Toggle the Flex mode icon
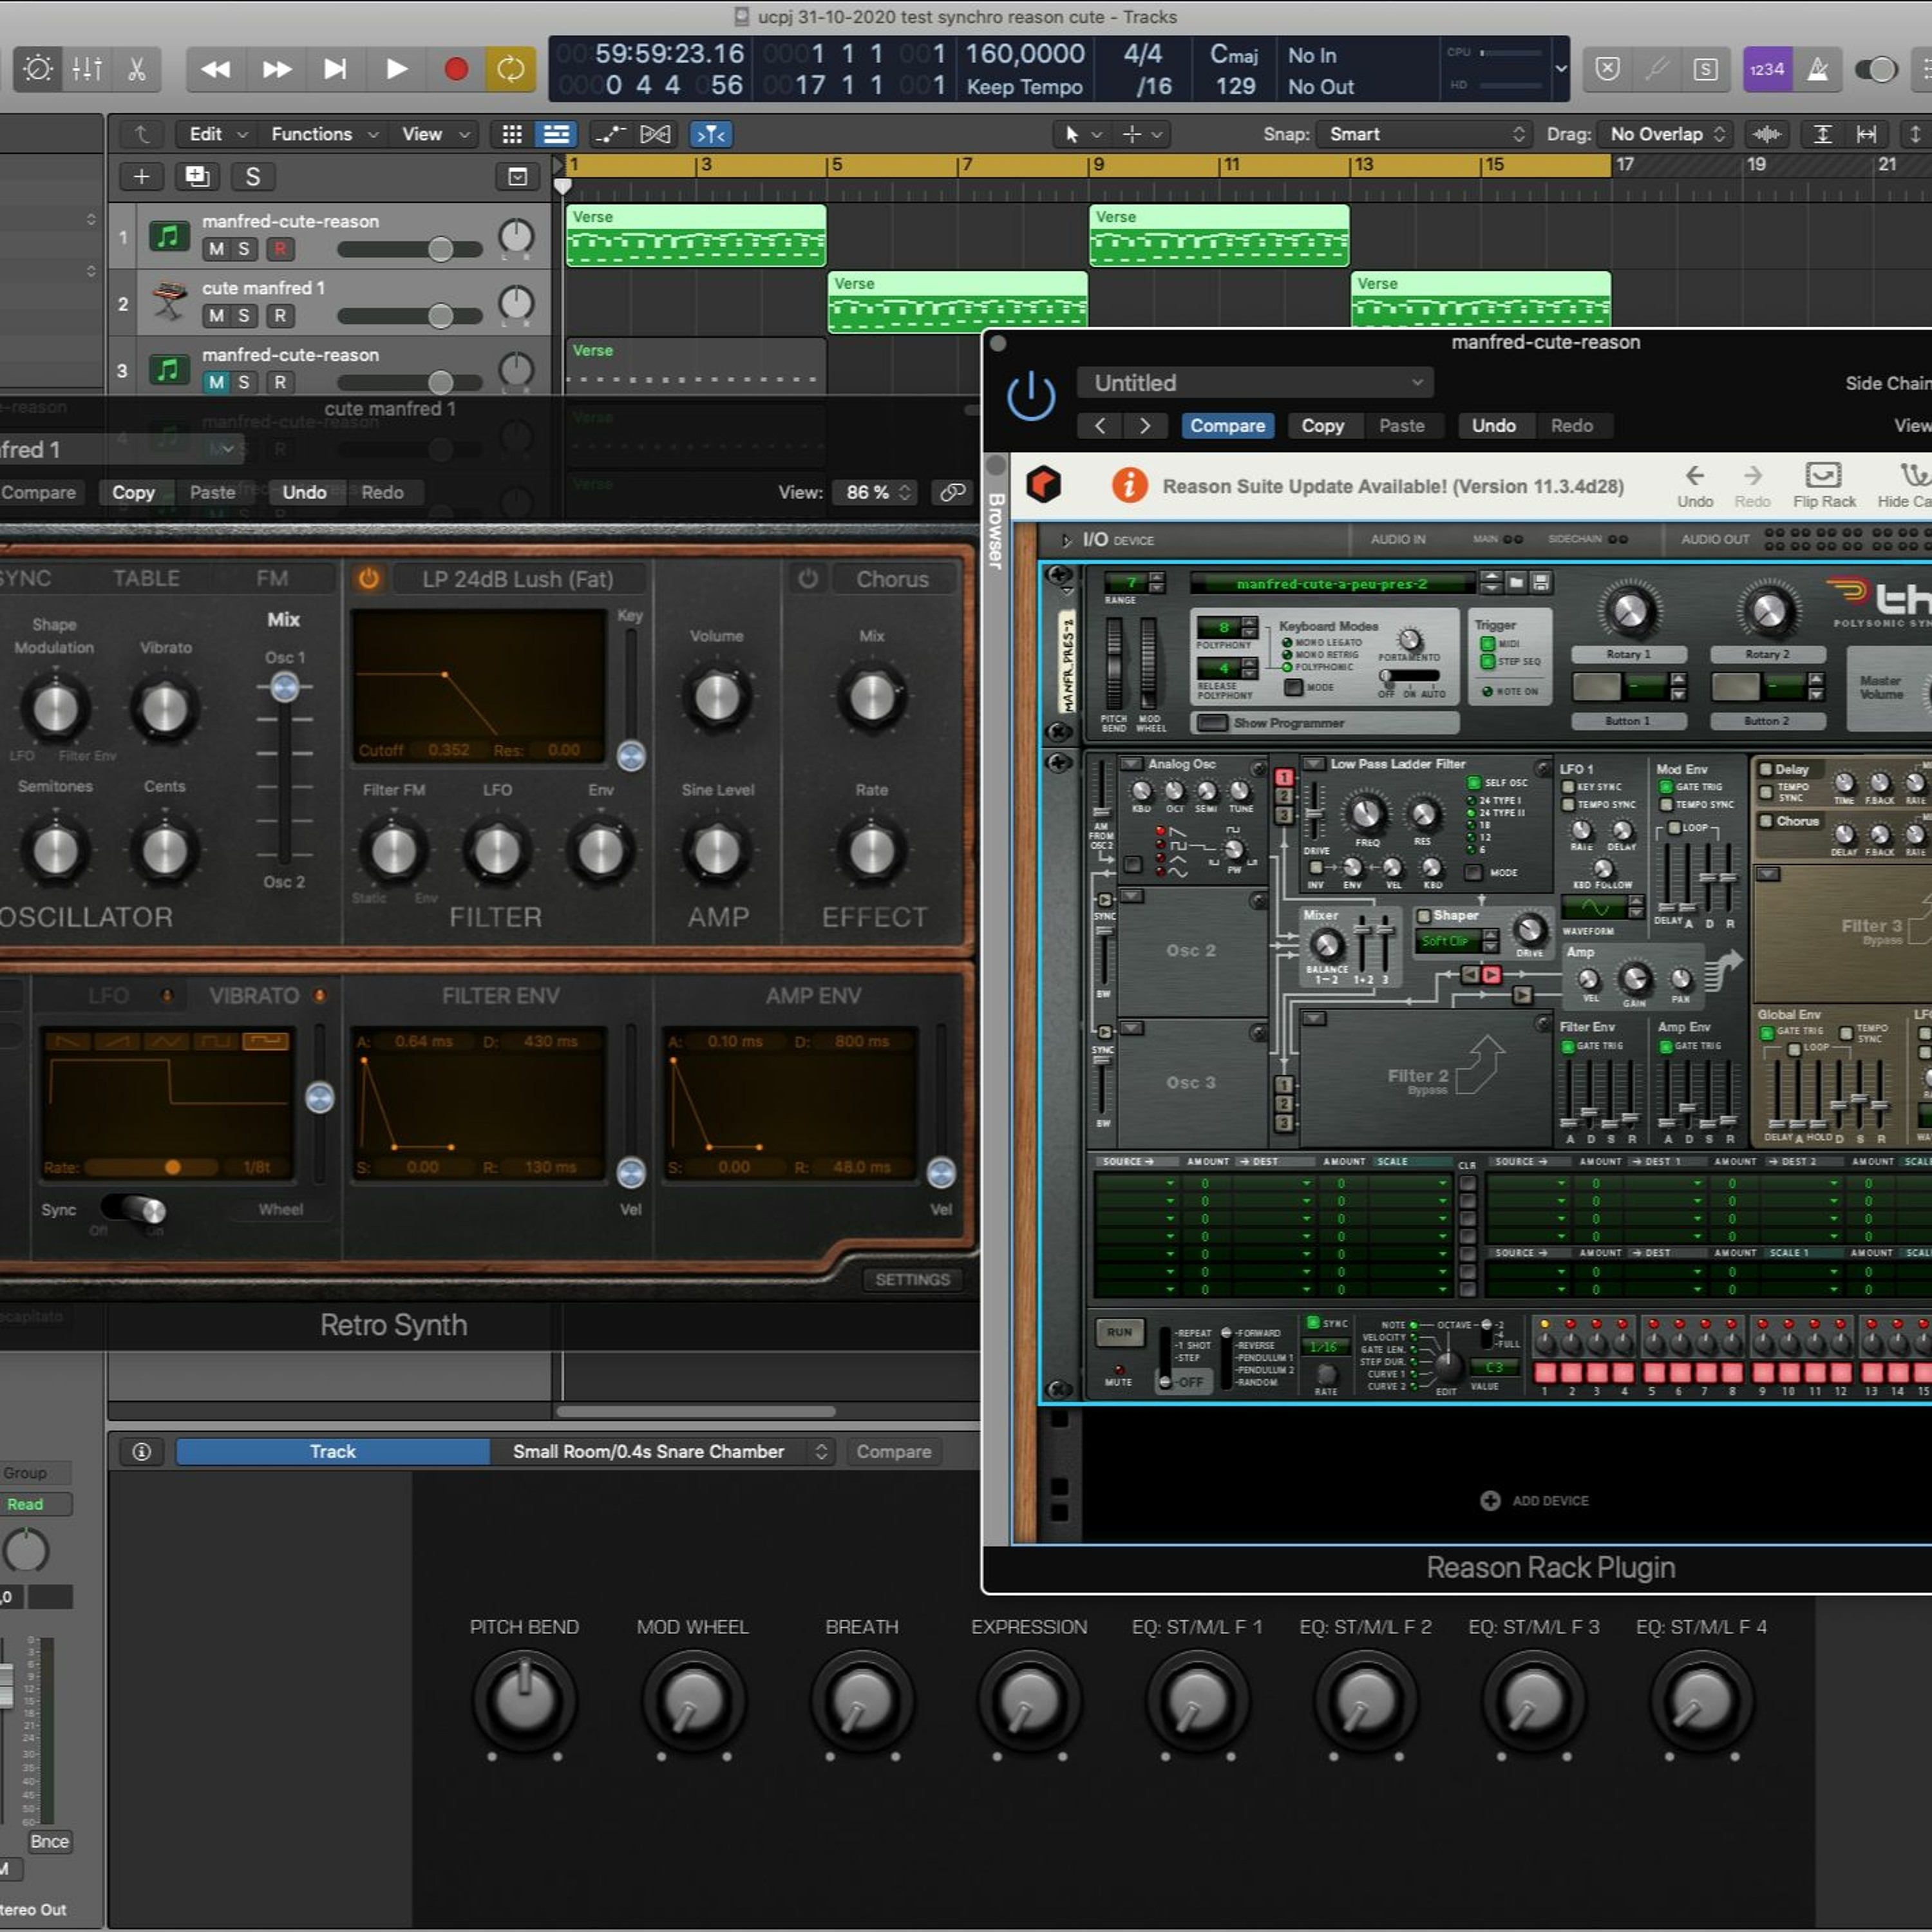The width and height of the screenshot is (1932, 1932). pyautogui.click(x=655, y=134)
